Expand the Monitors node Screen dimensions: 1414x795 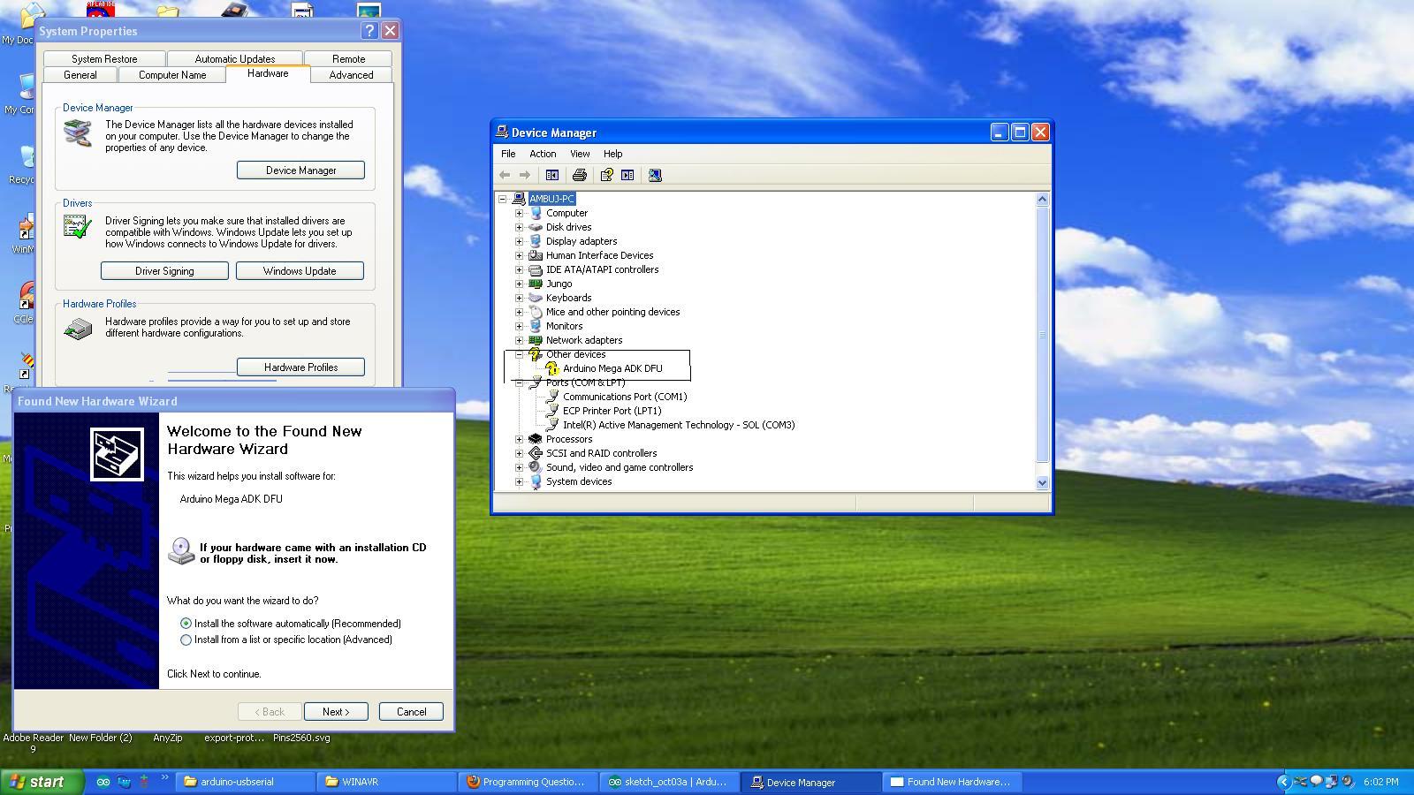tap(520, 326)
